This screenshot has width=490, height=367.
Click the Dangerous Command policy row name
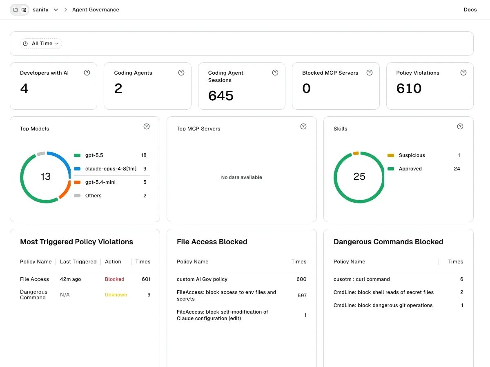point(33,295)
